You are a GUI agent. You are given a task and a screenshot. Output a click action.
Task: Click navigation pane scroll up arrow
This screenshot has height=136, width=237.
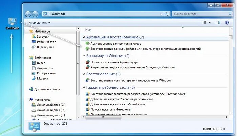78,29
